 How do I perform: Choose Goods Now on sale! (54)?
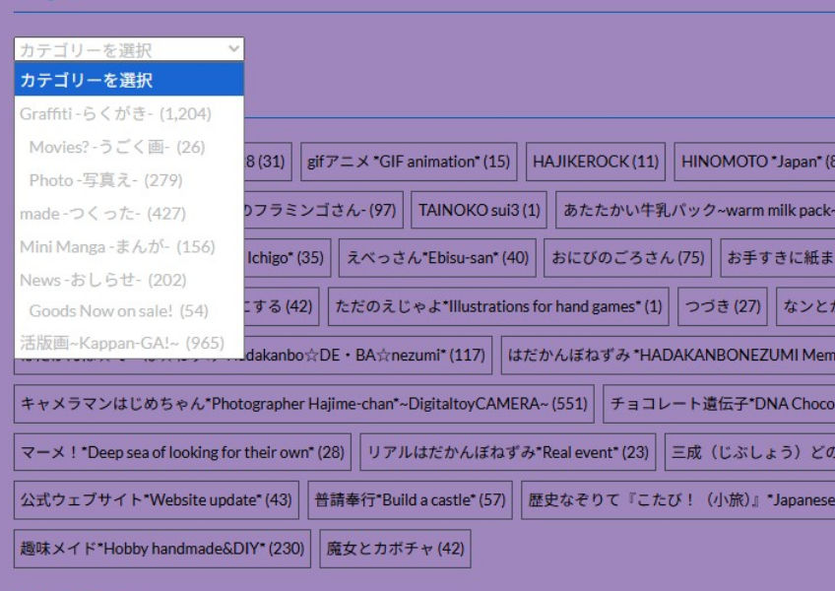click(x=129, y=310)
